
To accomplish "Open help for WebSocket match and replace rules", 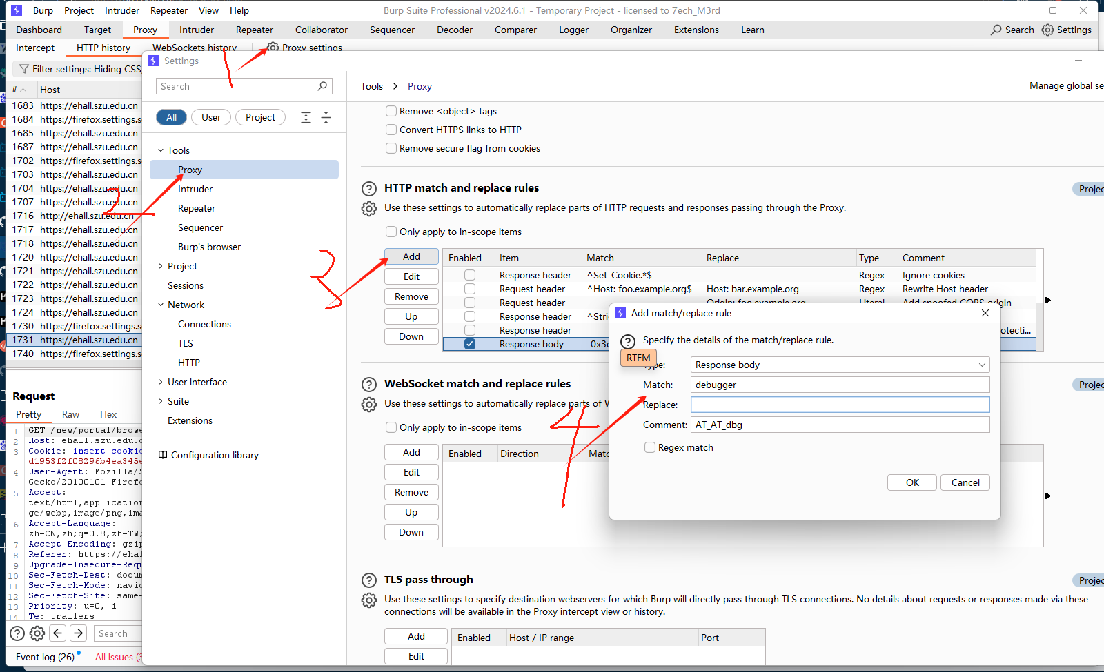I will [x=369, y=384].
